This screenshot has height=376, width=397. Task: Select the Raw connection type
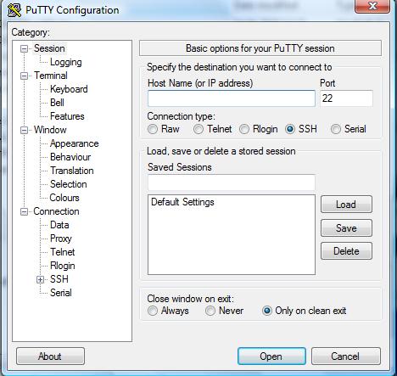153,129
